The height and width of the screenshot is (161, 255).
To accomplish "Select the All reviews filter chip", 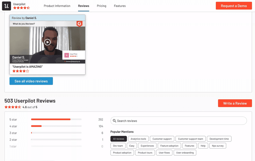I will click(119, 139).
